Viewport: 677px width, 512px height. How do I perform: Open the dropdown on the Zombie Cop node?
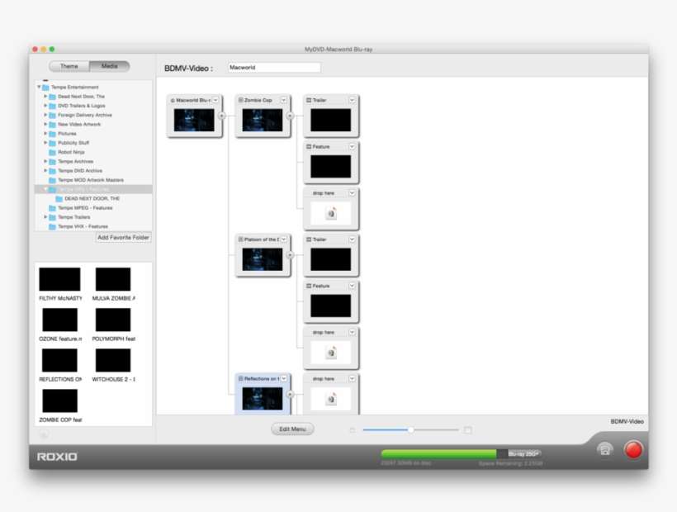(x=283, y=99)
